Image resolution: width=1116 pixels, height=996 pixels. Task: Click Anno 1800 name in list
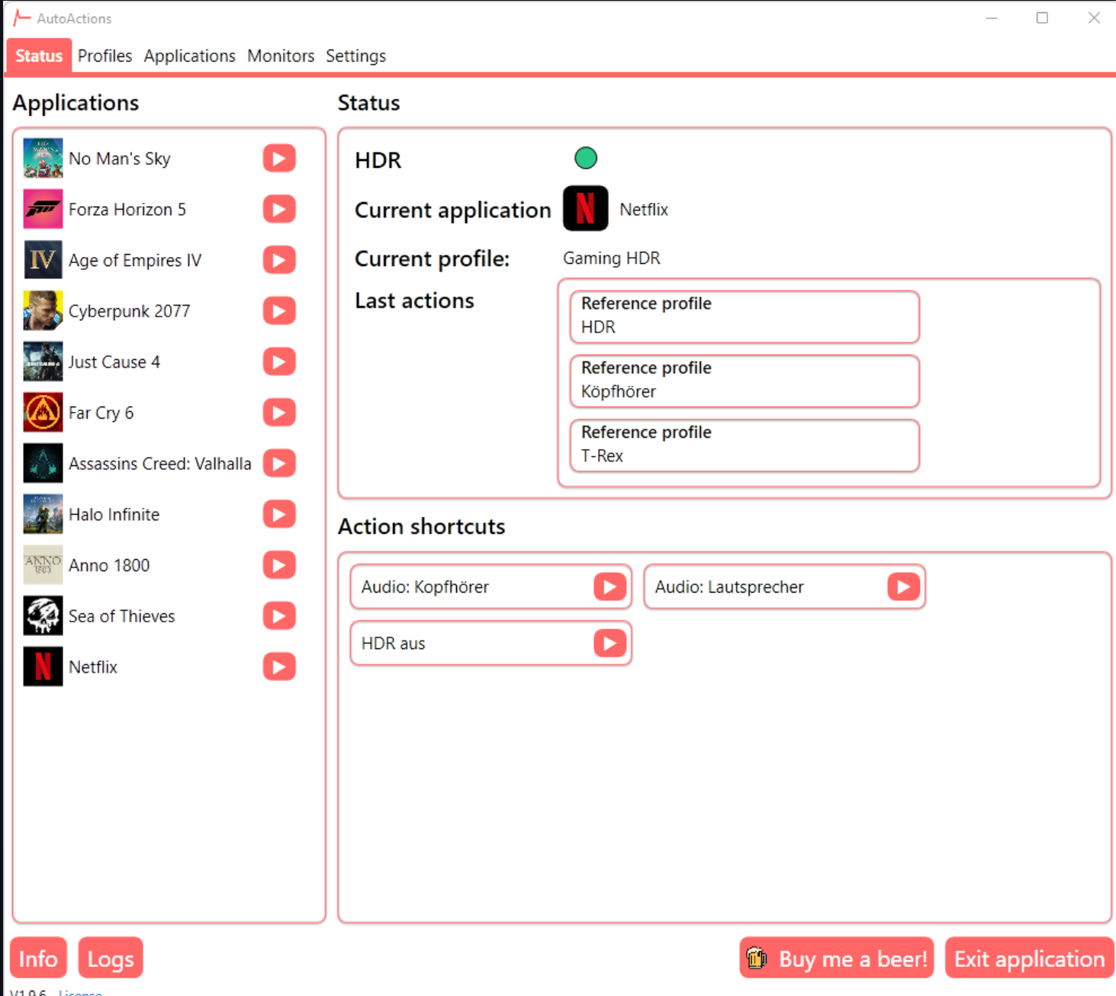(x=109, y=565)
